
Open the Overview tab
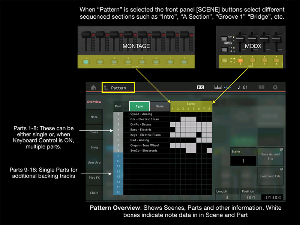94,102
